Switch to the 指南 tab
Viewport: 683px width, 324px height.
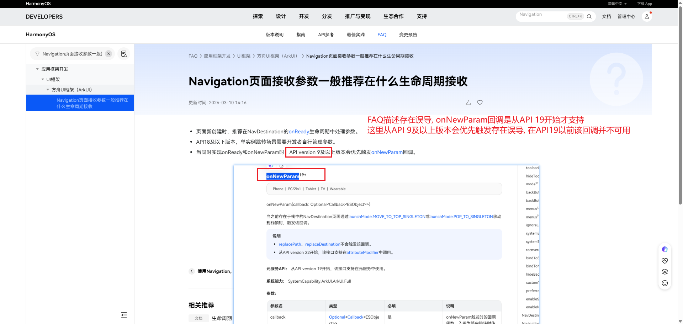301,34
